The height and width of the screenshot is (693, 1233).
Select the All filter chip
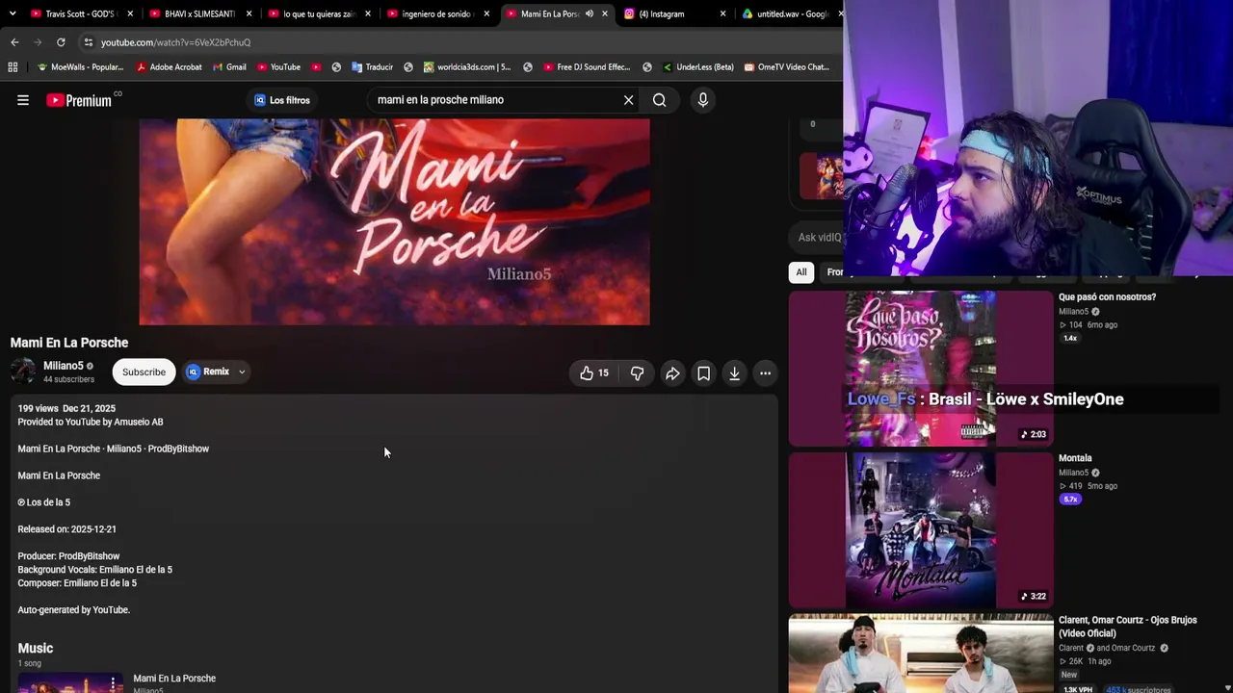tap(801, 272)
